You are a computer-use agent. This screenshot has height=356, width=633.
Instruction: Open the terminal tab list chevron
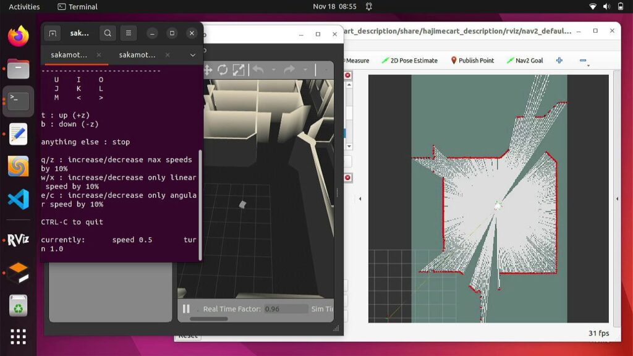click(x=193, y=55)
